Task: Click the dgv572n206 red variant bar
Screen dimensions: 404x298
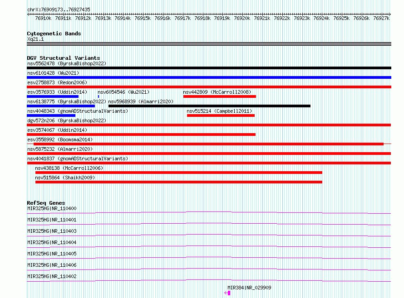Action: 209,125
